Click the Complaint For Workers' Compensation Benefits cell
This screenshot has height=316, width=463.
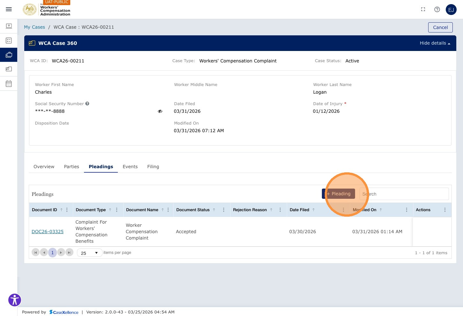(91, 232)
